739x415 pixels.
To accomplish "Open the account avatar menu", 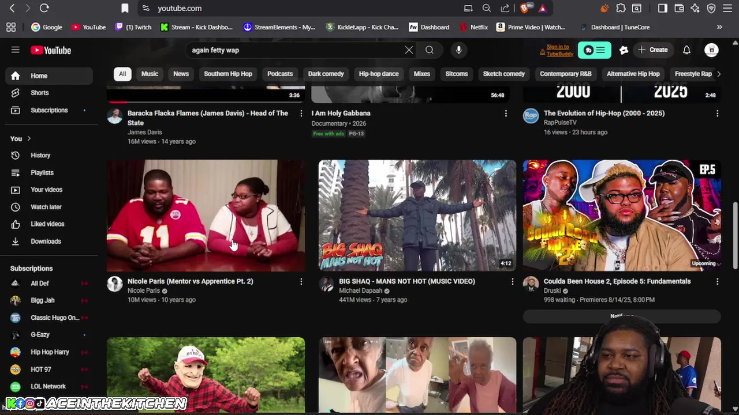I will 711,50.
